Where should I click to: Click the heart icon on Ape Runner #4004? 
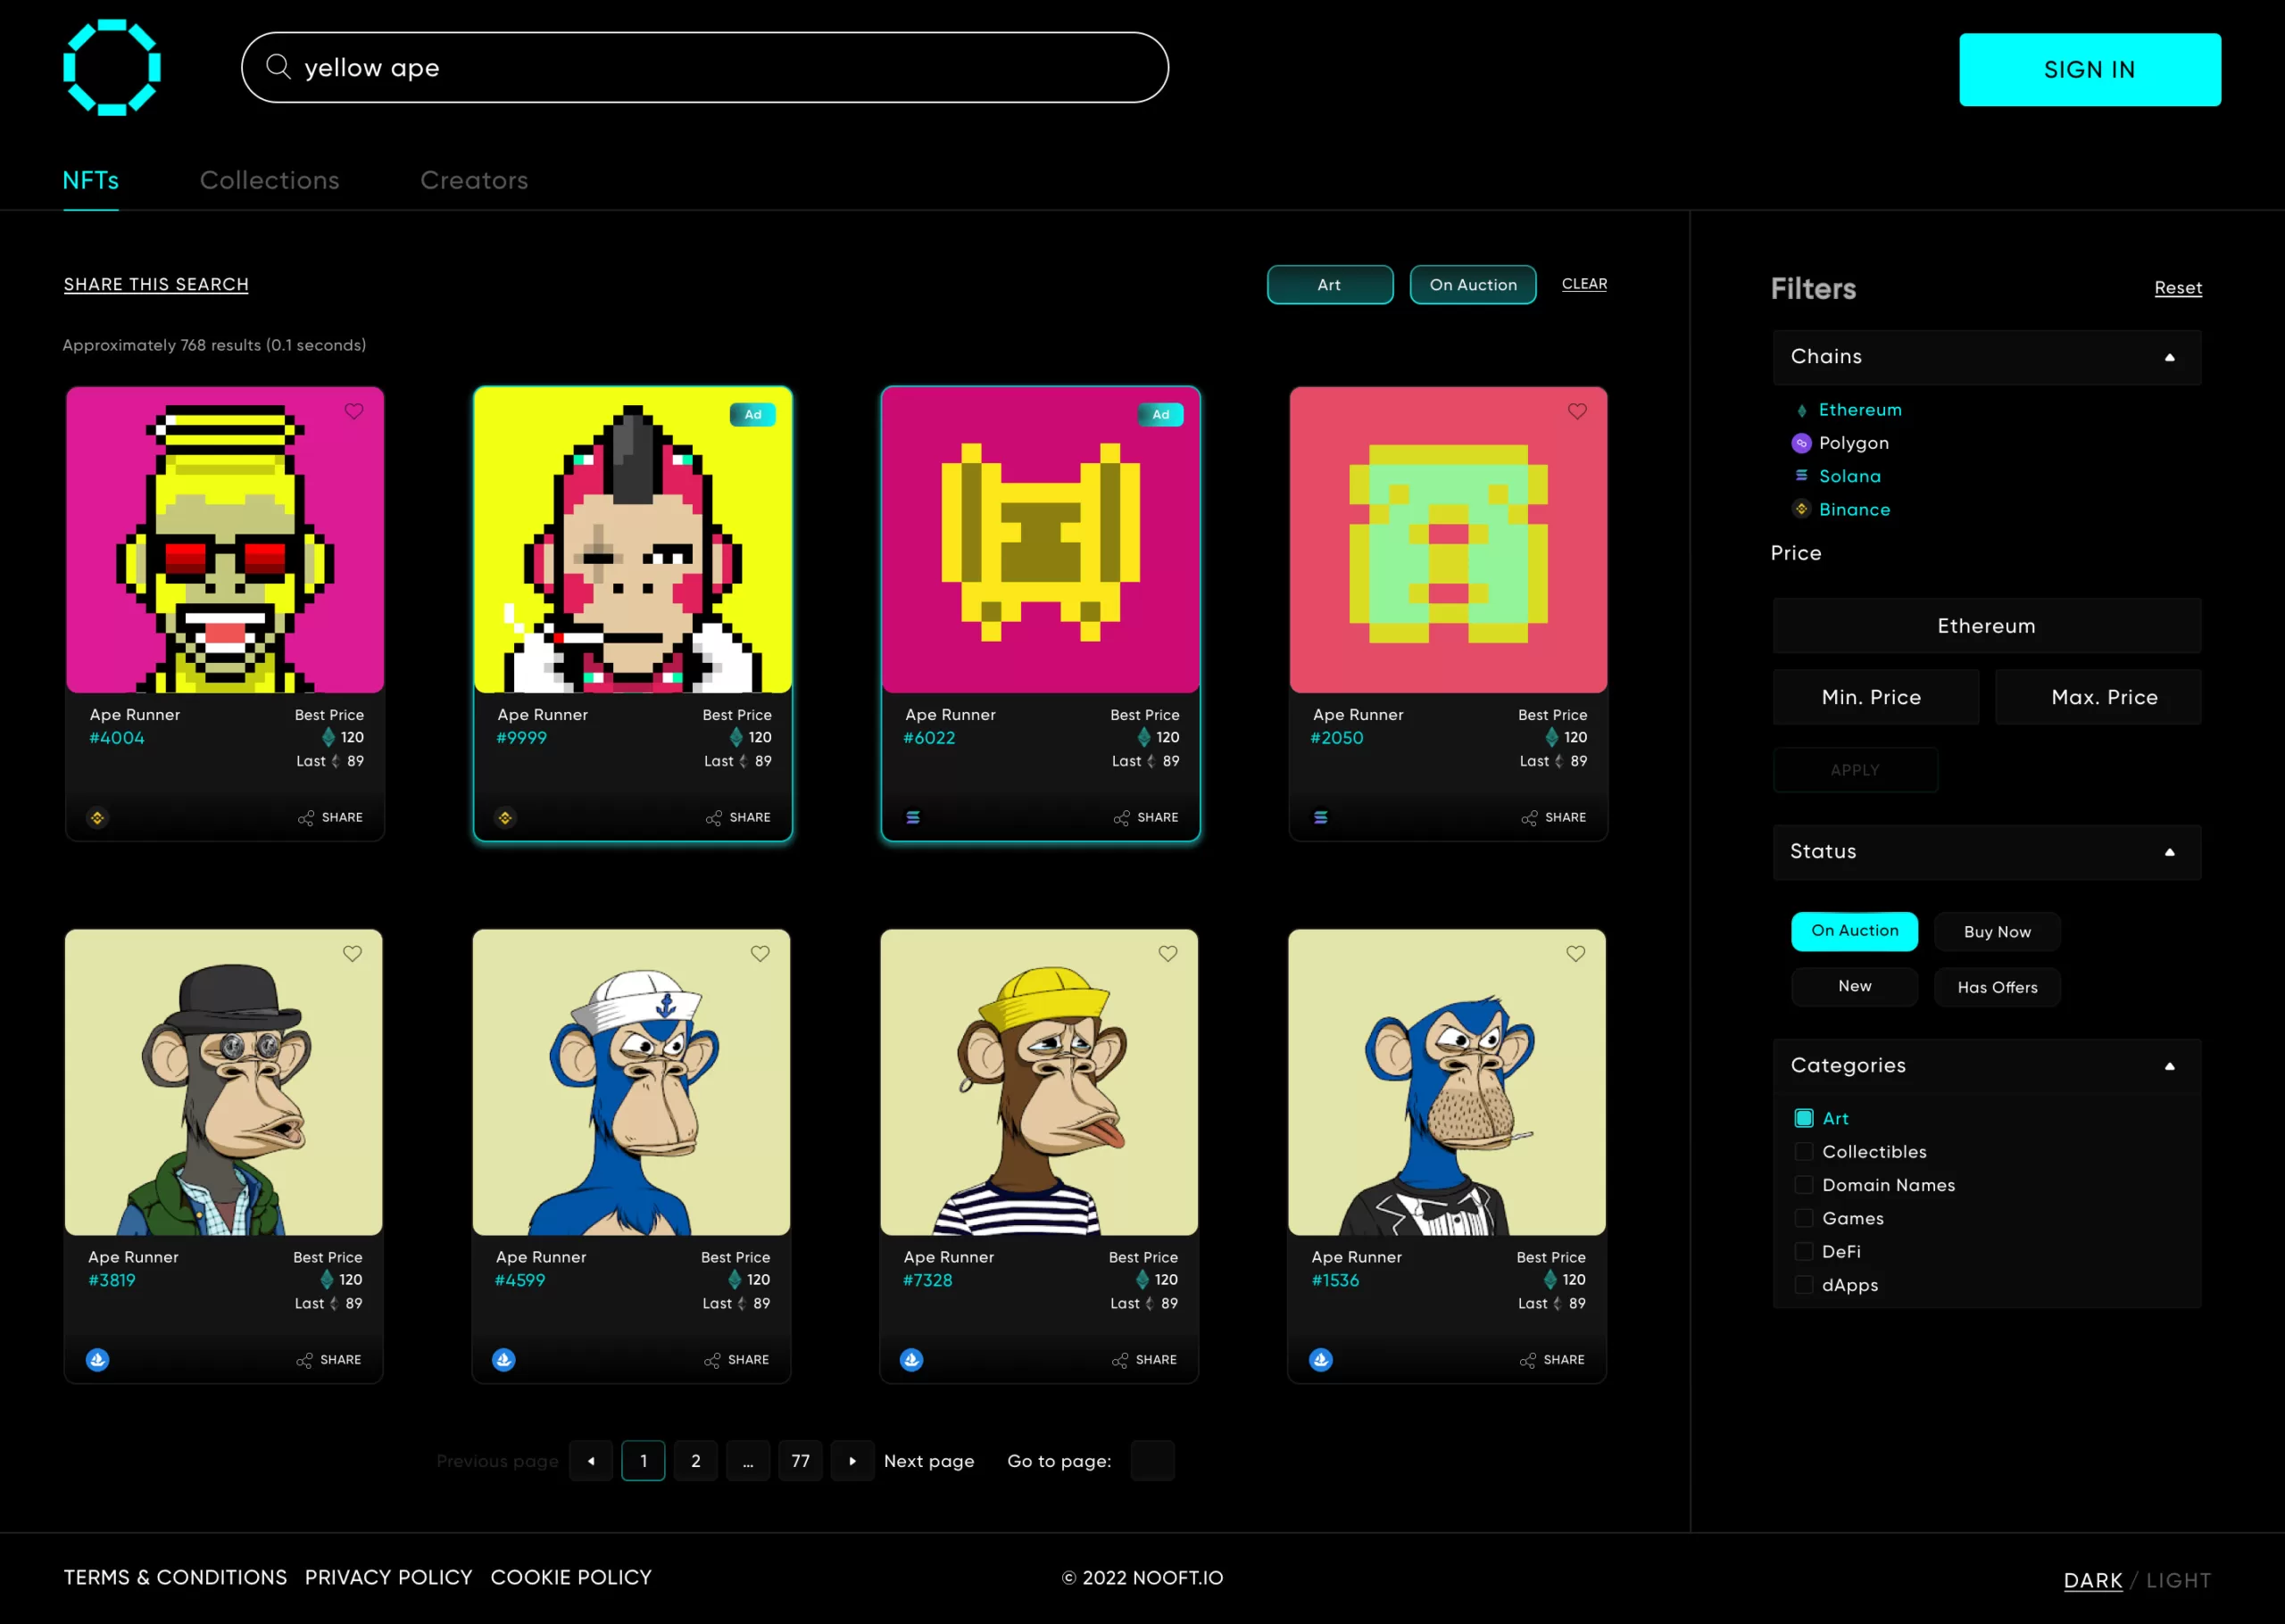(354, 411)
